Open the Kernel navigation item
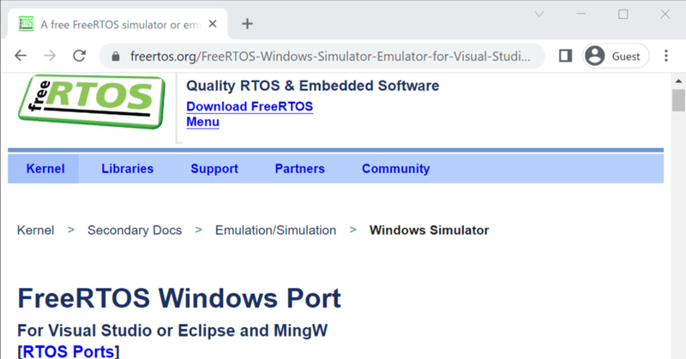 coord(45,169)
